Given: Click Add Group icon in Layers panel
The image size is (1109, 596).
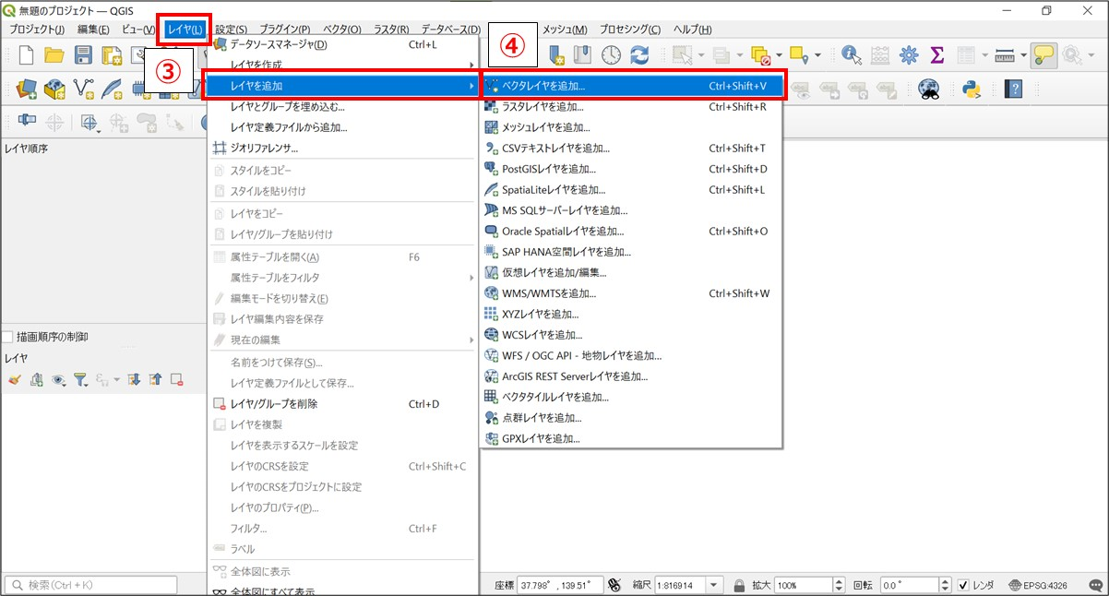Looking at the screenshot, I should click(x=36, y=379).
